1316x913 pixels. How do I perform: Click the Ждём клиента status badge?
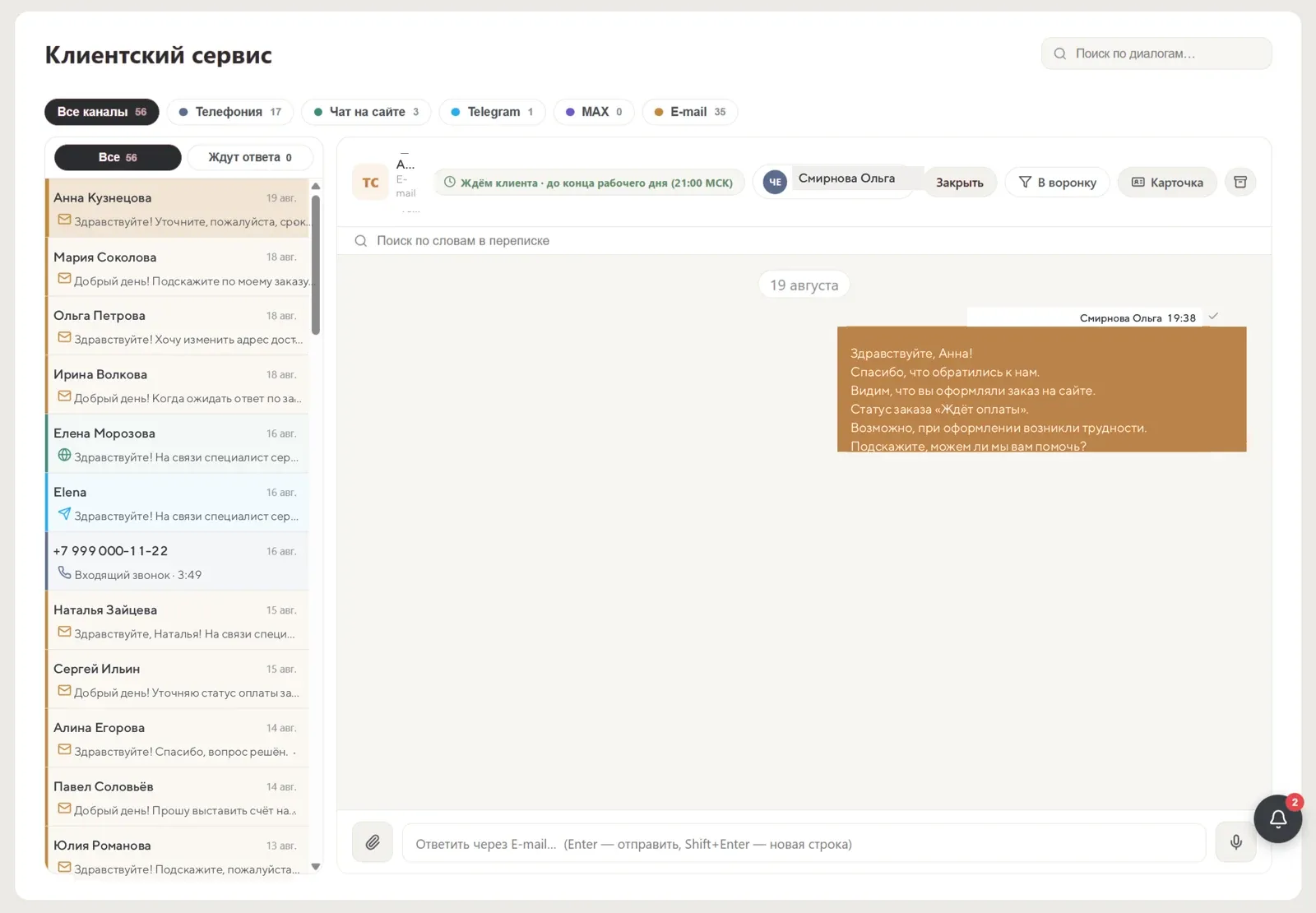pyautogui.click(x=589, y=183)
